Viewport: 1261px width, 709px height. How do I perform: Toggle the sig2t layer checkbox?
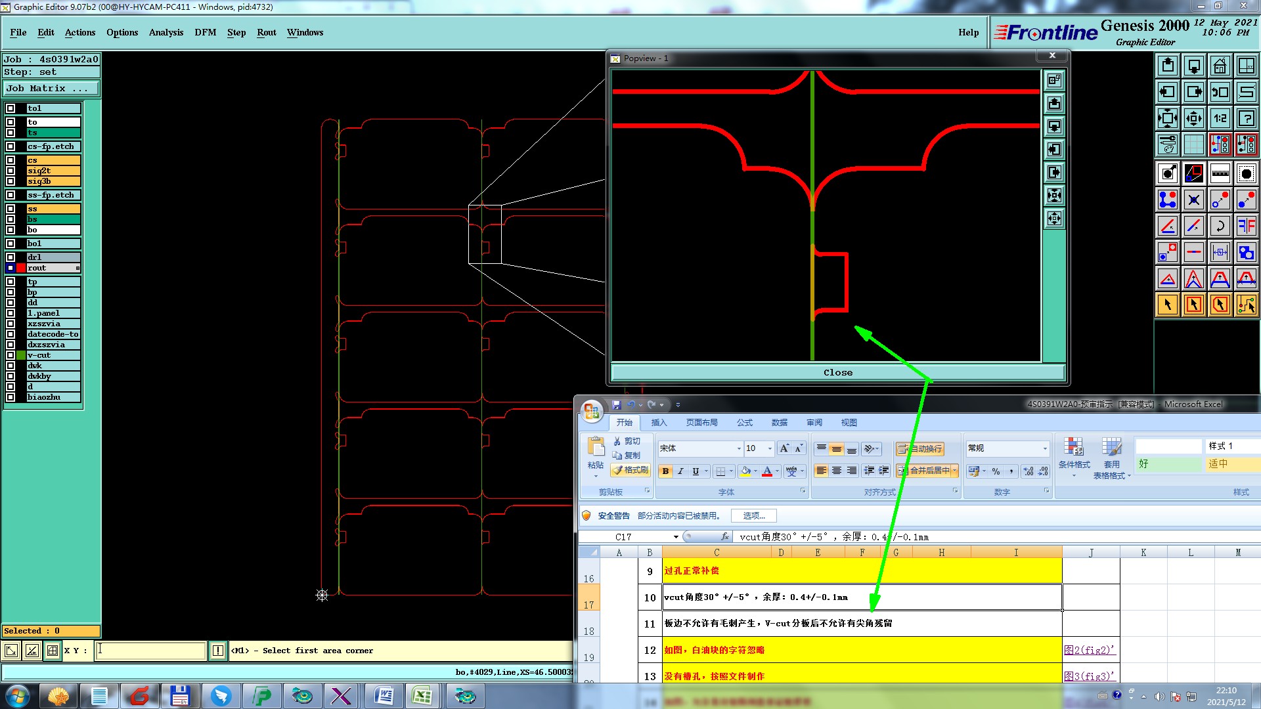coord(11,171)
